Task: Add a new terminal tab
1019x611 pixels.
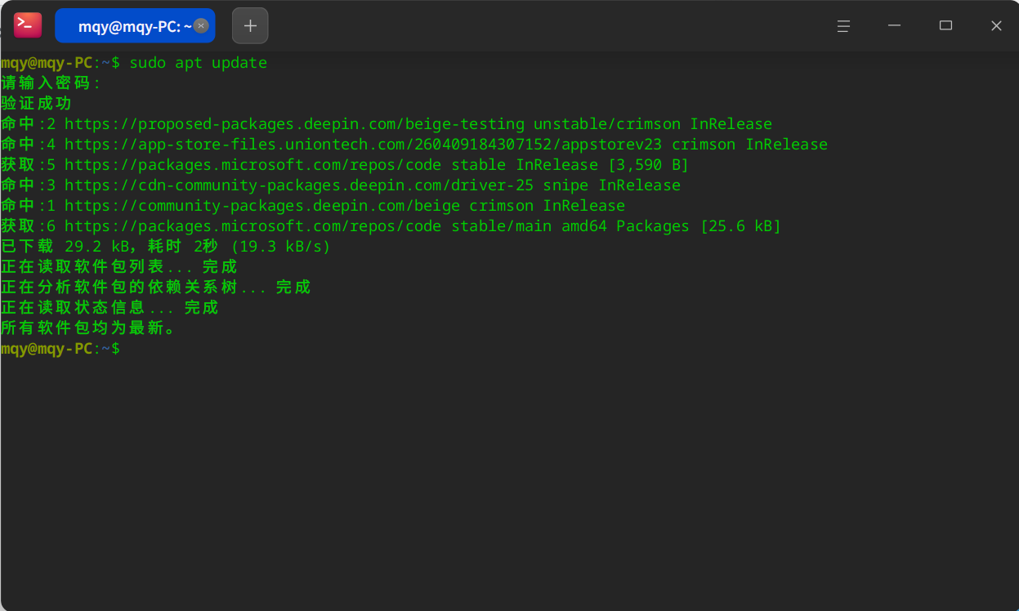Action: coord(250,25)
